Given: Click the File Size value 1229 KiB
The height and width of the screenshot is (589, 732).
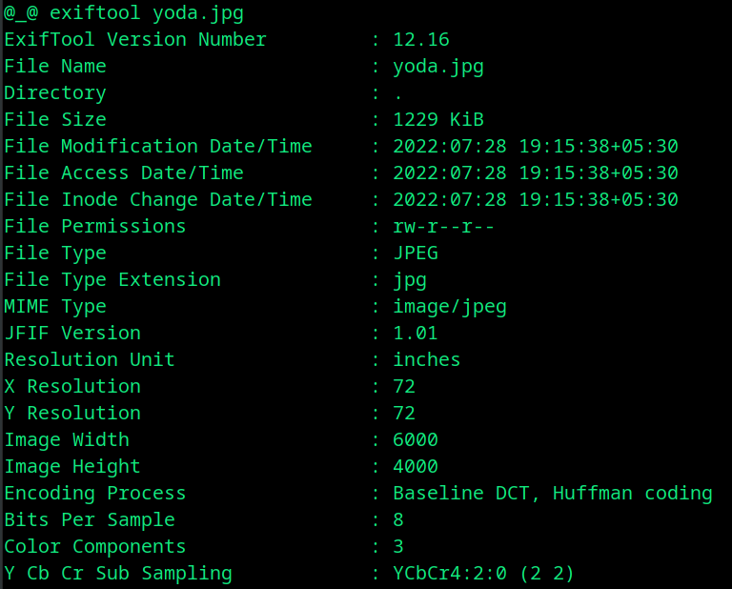Looking at the screenshot, I should 438,119.
